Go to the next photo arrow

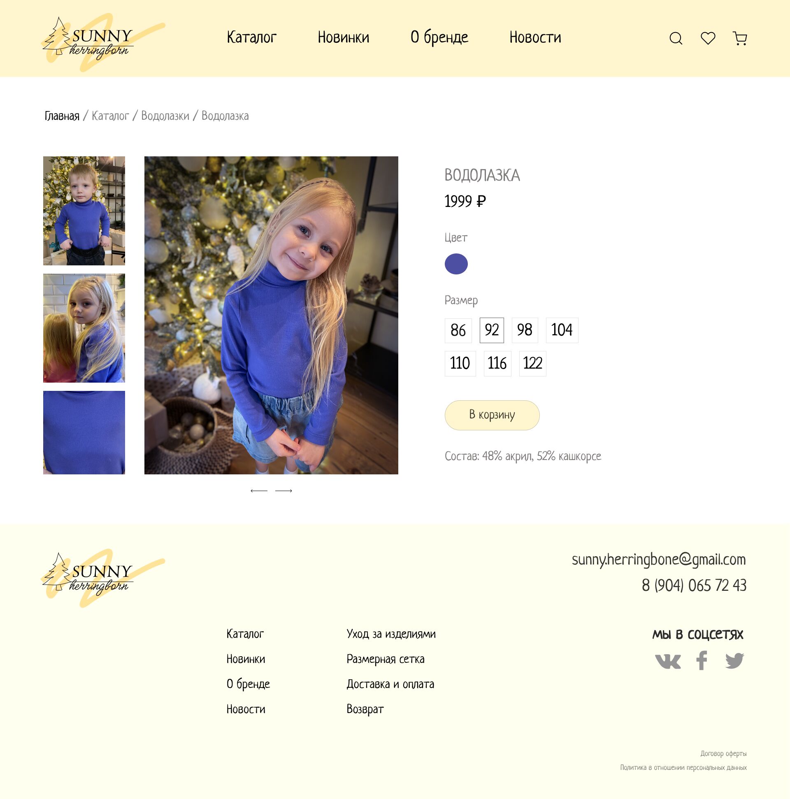pos(284,490)
